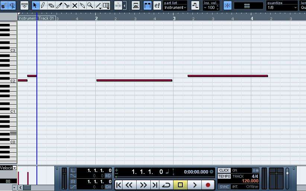The width and height of the screenshot is (306, 191).
Task: Select the Line tool
Action: point(98,6)
